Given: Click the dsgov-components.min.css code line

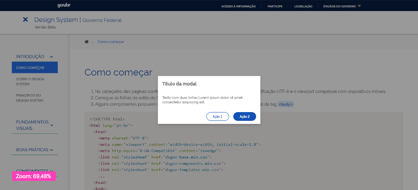Looking at the screenshot, I should [162, 163].
